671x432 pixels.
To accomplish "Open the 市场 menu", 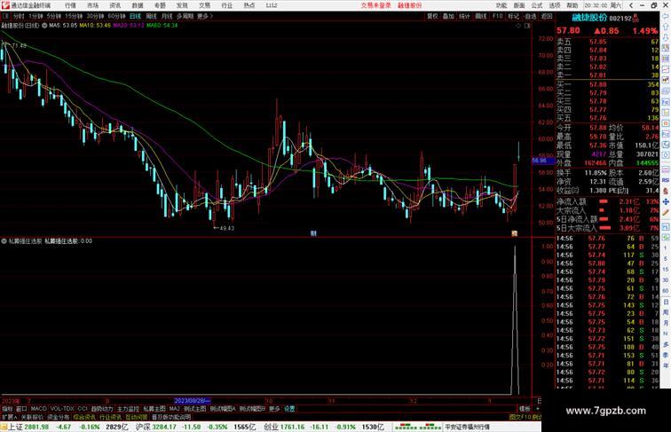I will 93,5.
